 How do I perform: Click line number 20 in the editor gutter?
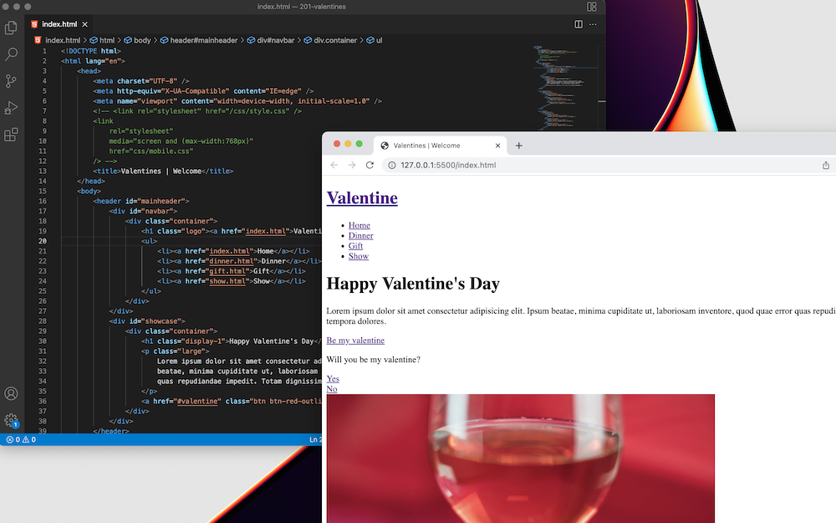tap(43, 241)
